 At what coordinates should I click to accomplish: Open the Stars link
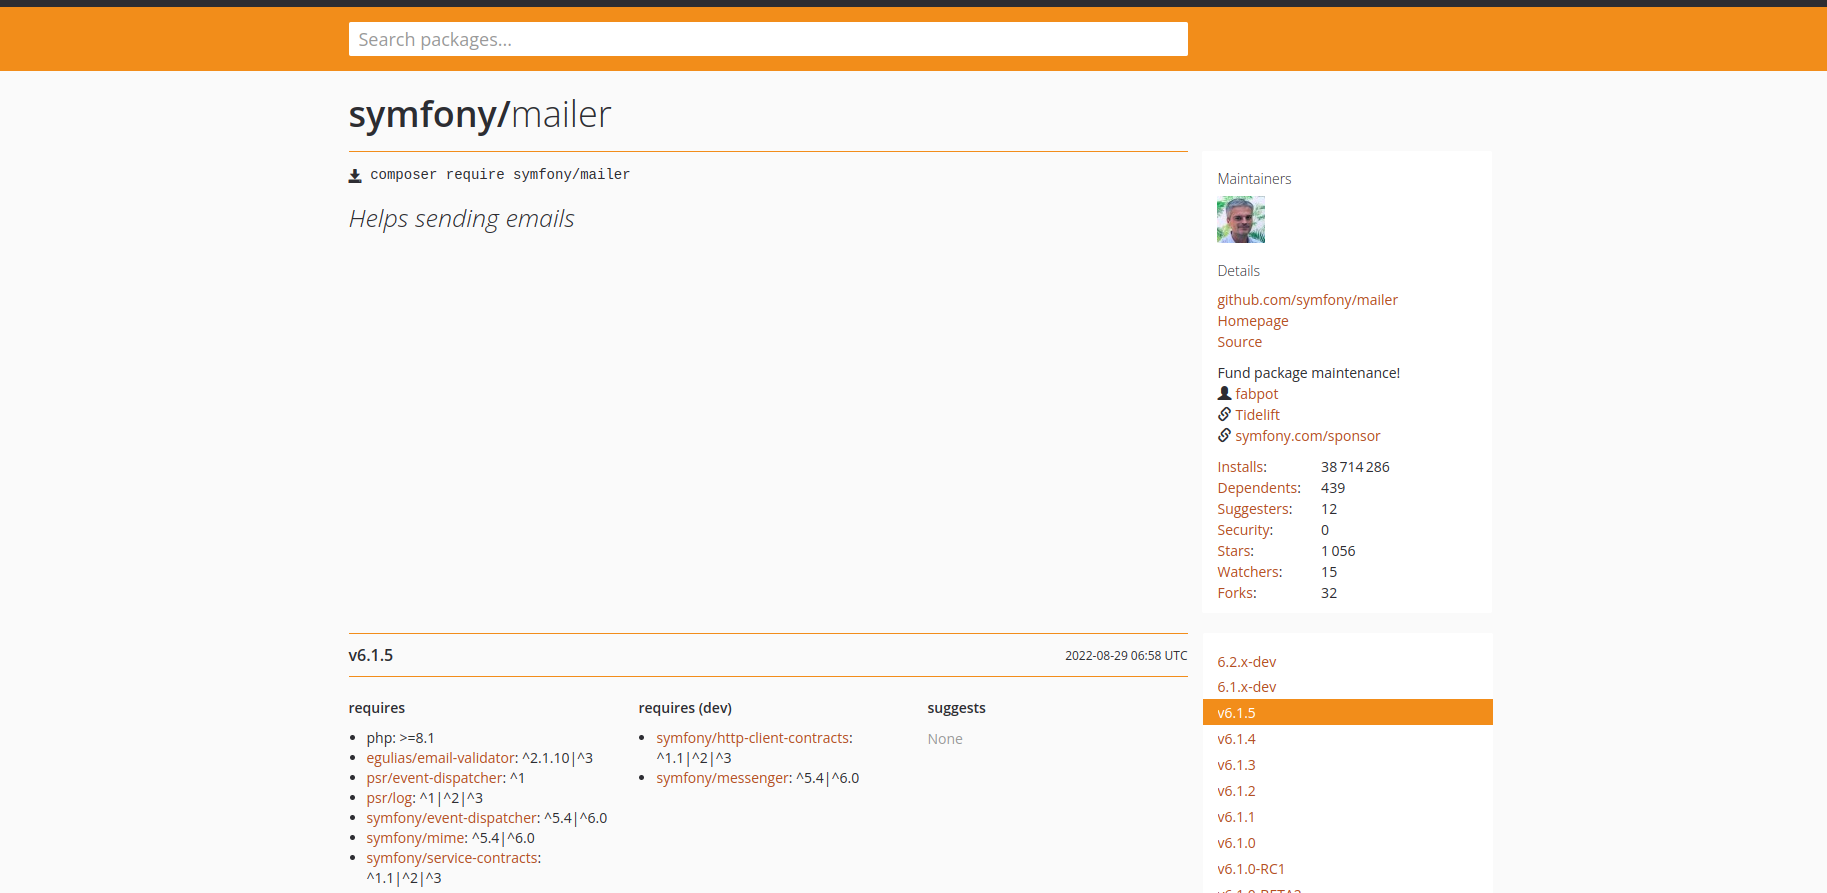[1235, 551]
